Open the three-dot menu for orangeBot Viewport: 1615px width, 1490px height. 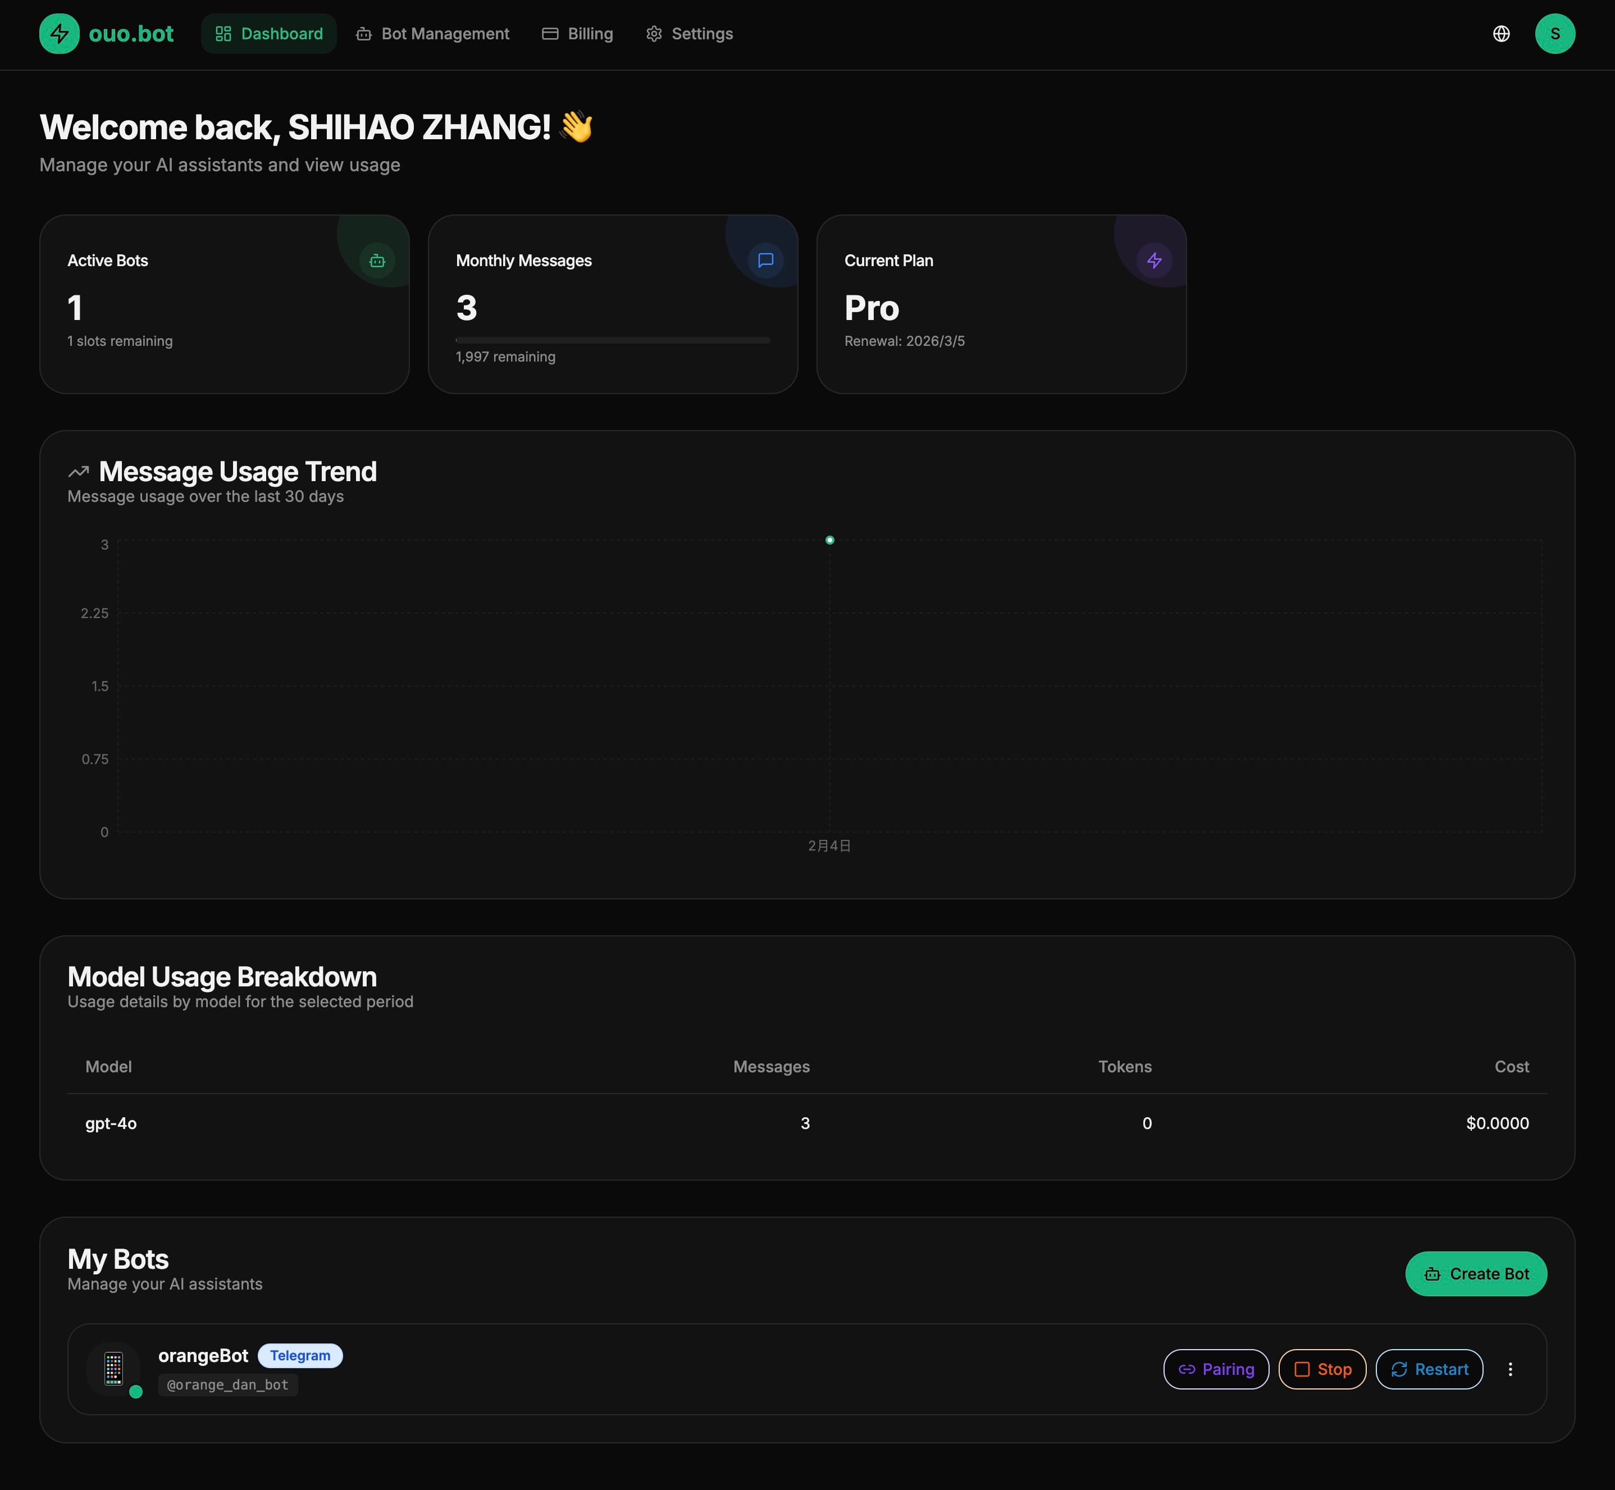click(x=1511, y=1369)
